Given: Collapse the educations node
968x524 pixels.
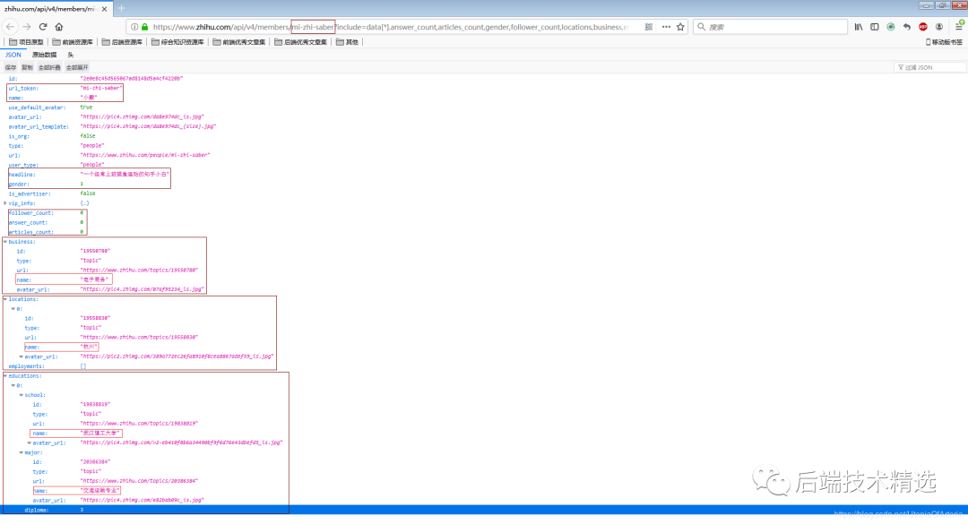Looking at the screenshot, I should 5,375.
